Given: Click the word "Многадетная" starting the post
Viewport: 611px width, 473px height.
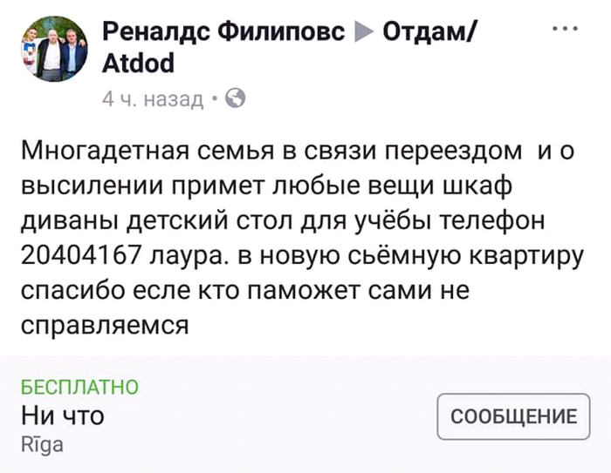Looking at the screenshot, I should tap(103, 152).
